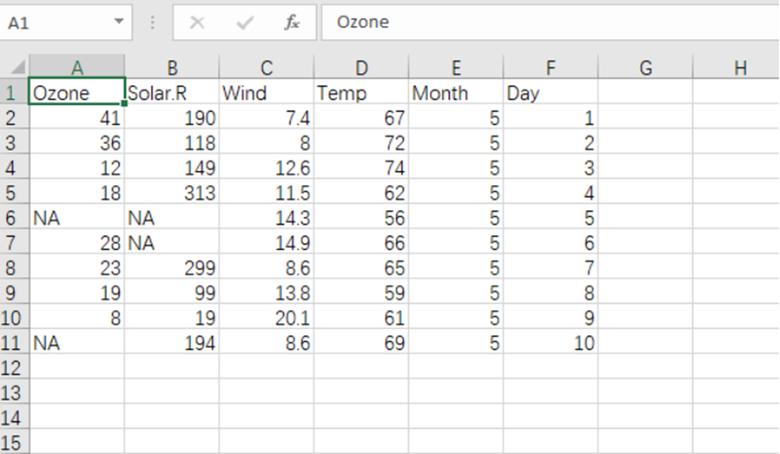The image size is (780, 454).
Task: Select the NA cell in Solar.R row 7
Action: click(x=172, y=243)
